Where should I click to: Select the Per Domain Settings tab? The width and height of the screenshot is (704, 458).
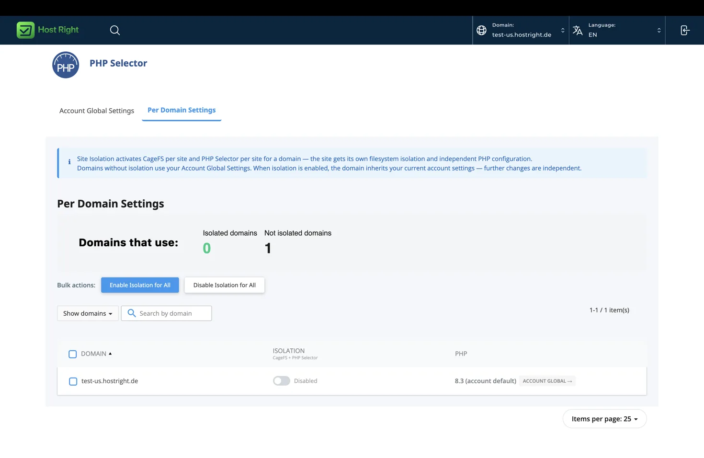point(182,110)
